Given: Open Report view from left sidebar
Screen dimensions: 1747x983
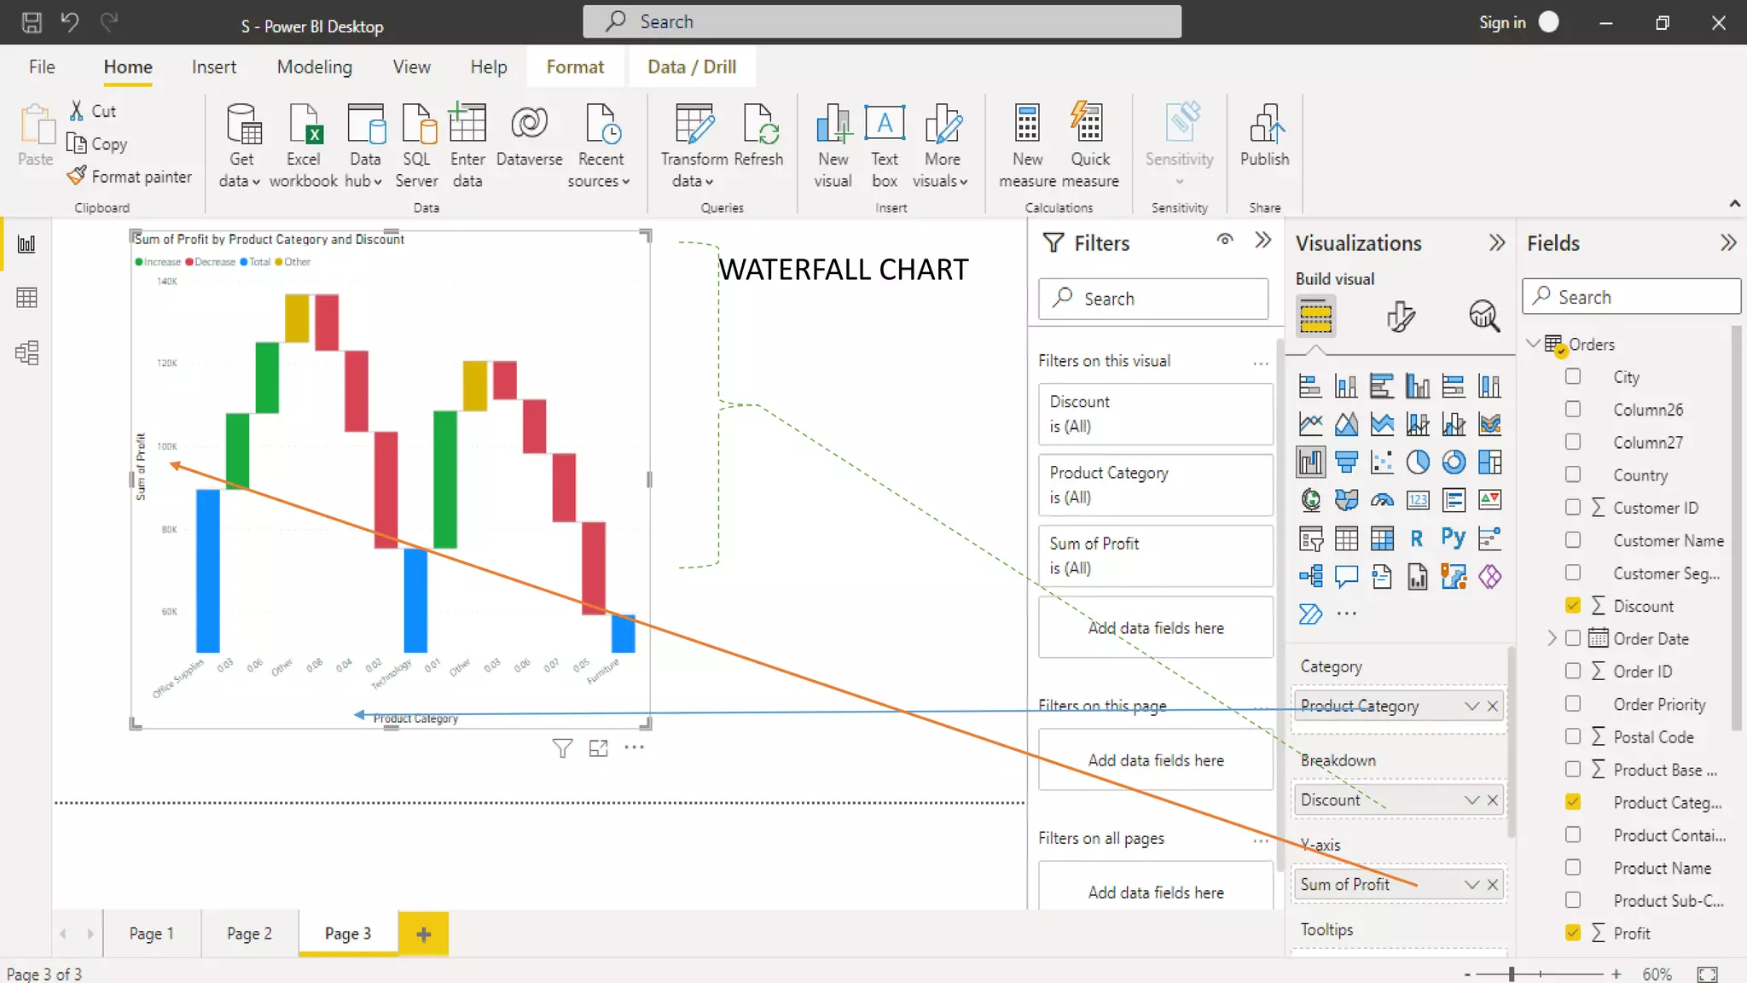Looking at the screenshot, I should click(x=26, y=244).
